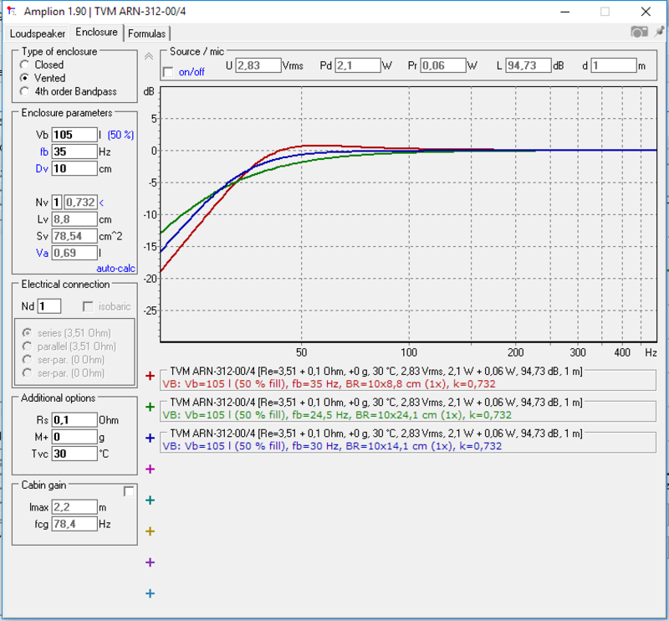Click the Pr power field 0,06
This screenshot has width=669, height=621.
click(x=443, y=65)
